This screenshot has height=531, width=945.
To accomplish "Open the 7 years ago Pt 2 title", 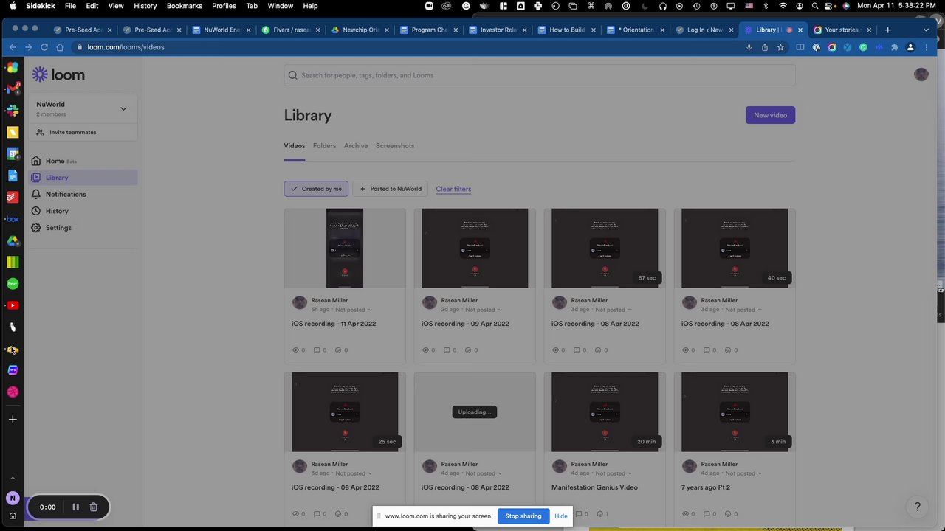I will coord(706,487).
